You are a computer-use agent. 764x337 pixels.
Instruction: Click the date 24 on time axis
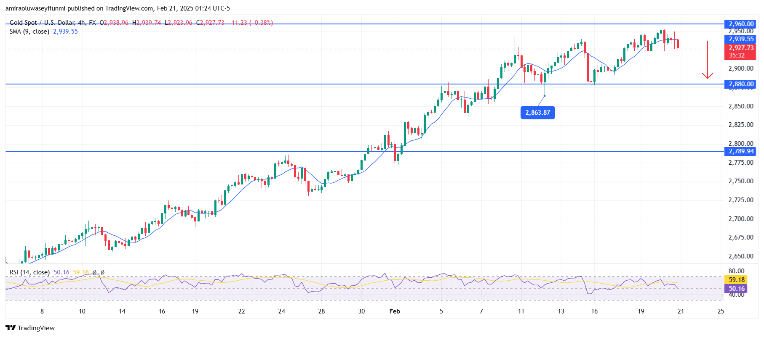(281, 311)
